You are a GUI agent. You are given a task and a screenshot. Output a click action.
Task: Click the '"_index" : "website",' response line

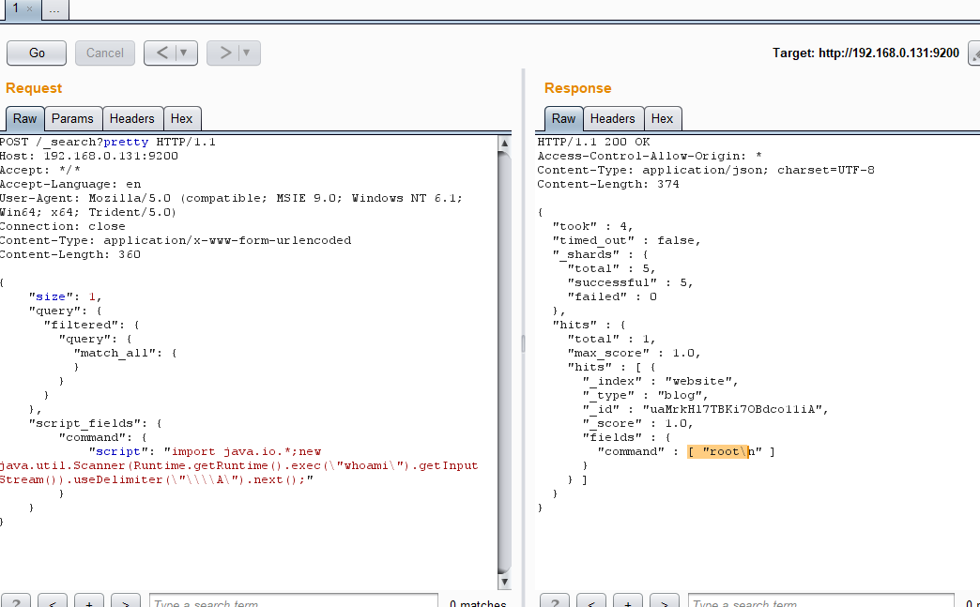pyautogui.click(x=661, y=381)
